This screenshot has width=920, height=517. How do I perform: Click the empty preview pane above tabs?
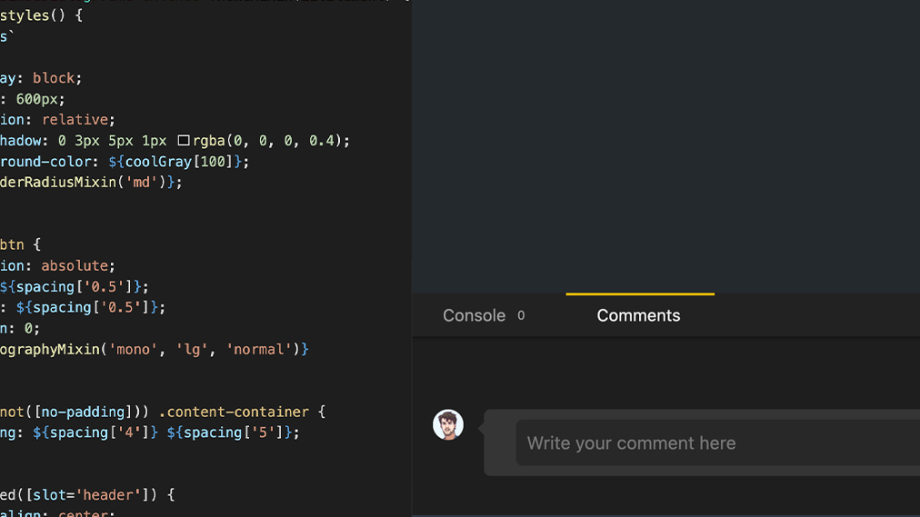click(665, 145)
